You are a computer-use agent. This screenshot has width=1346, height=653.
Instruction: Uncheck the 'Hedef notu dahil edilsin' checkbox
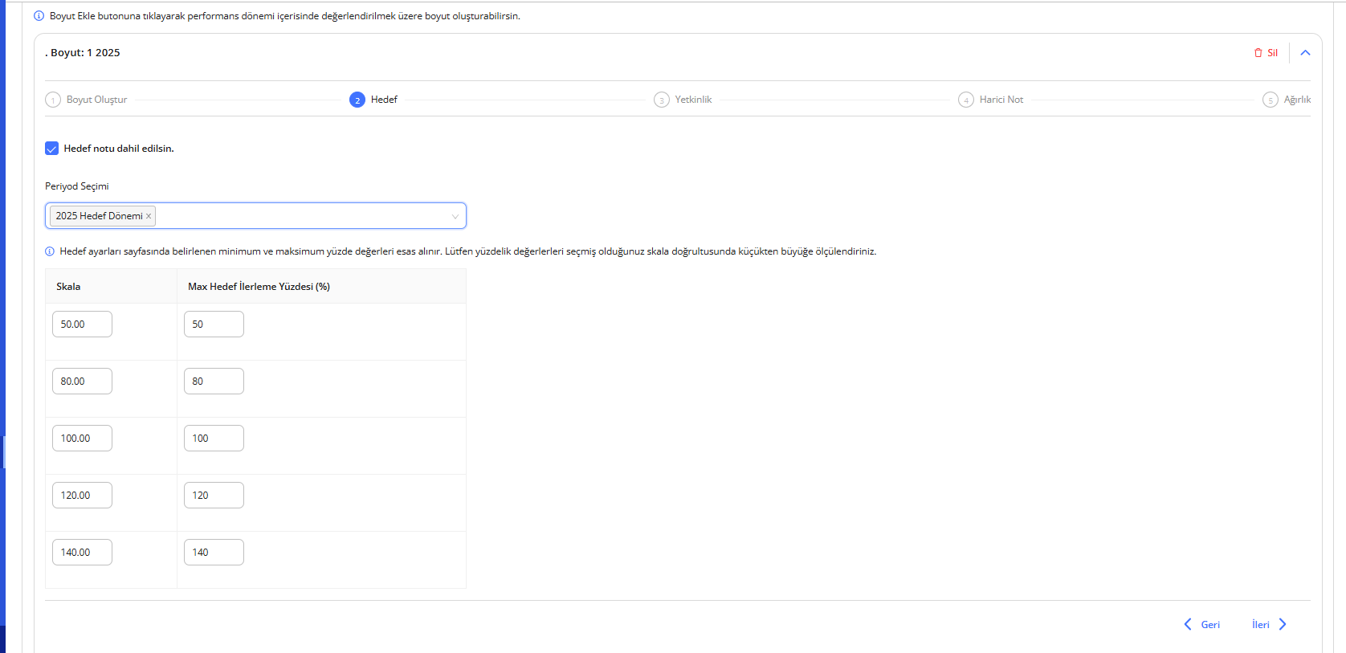coord(52,149)
